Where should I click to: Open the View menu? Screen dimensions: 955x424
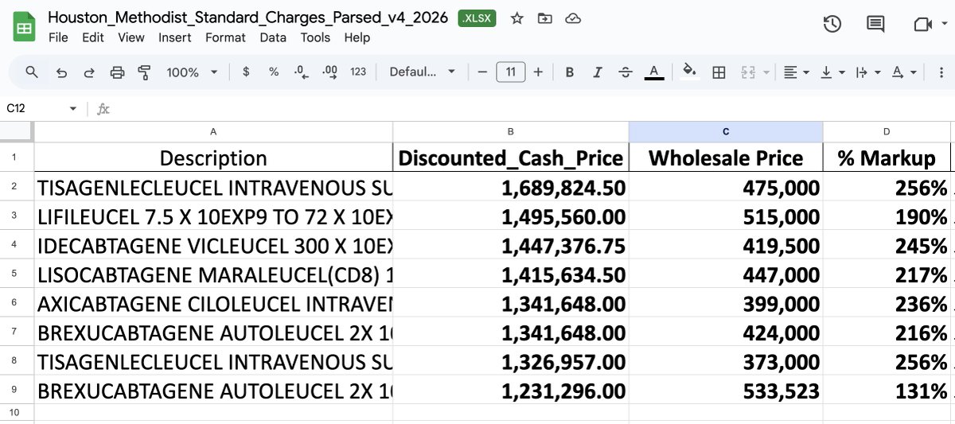(x=131, y=37)
